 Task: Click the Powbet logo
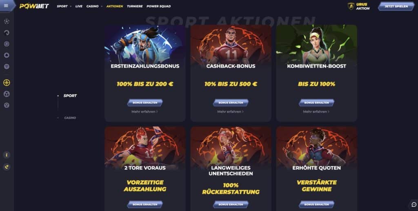[34, 6]
